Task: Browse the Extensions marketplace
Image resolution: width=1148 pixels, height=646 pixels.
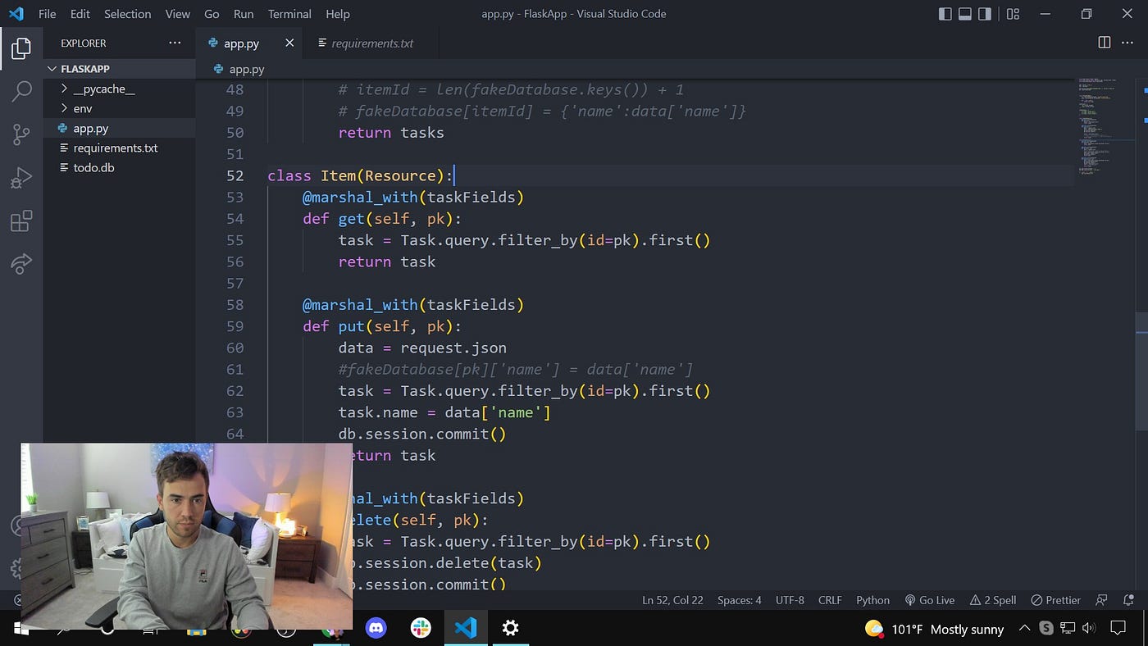Action: 21,221
